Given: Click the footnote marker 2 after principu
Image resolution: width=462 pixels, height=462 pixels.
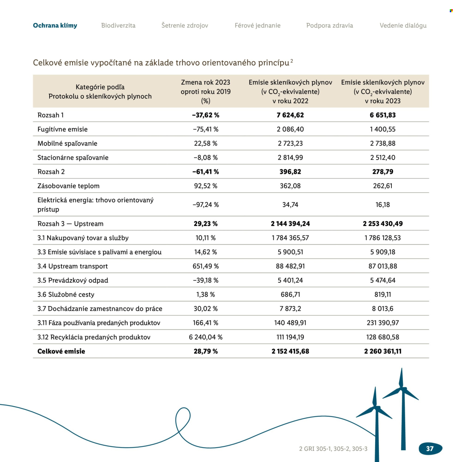Looking at the screenshot, I should tap(292, 61).
